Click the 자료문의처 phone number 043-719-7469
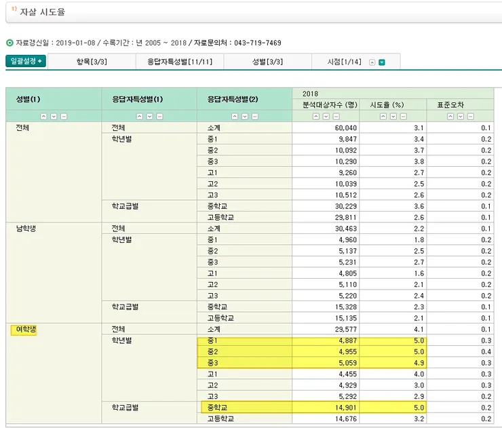Viewport: 502px width, 428px height. click(258, 43)
